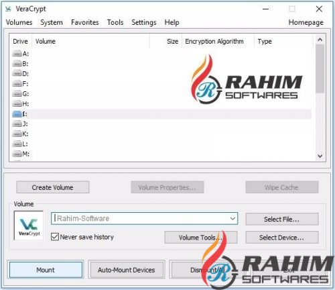Click Auto-Mount Devices button
The height and width of the screenshot is (290, 335).
click(x=127, y=270)
